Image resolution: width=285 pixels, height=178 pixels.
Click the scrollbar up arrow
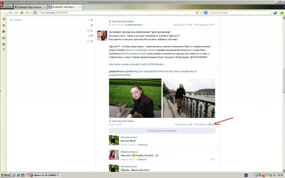tap(284, 18)
